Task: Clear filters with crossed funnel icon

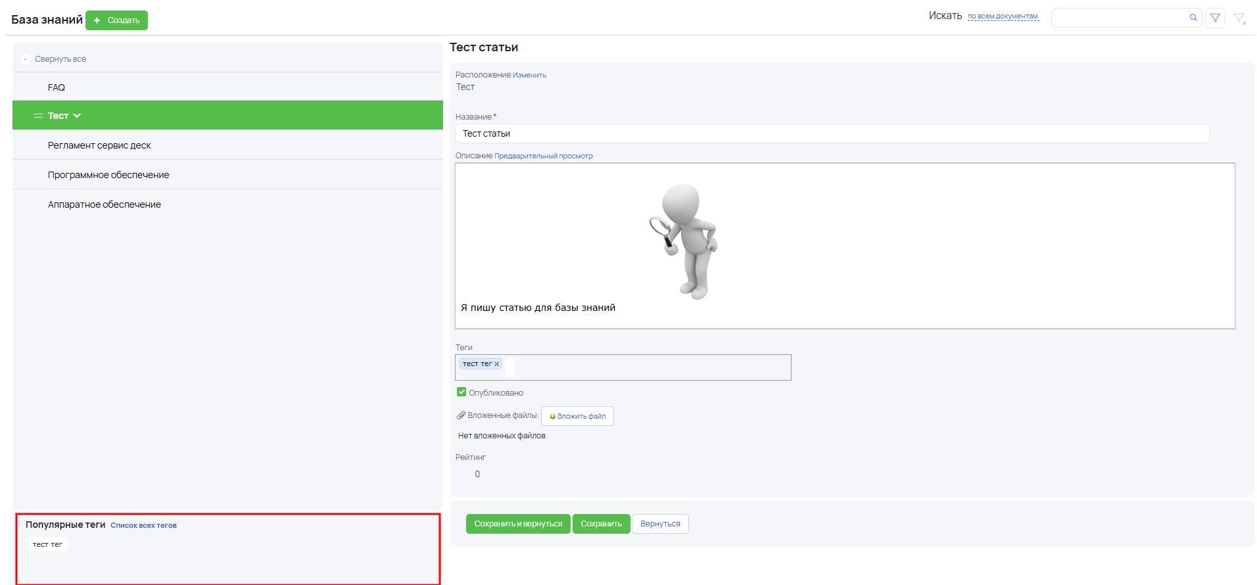Action: pyautogui.click(x=1240, y=19)
